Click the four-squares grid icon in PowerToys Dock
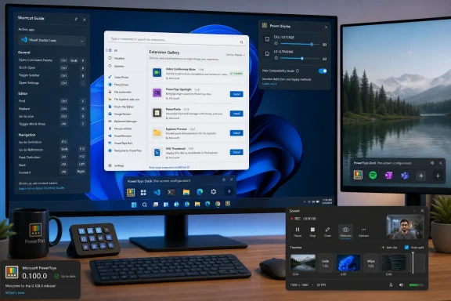The width and height of the screenshot is (451, 301). click(143, 192)
